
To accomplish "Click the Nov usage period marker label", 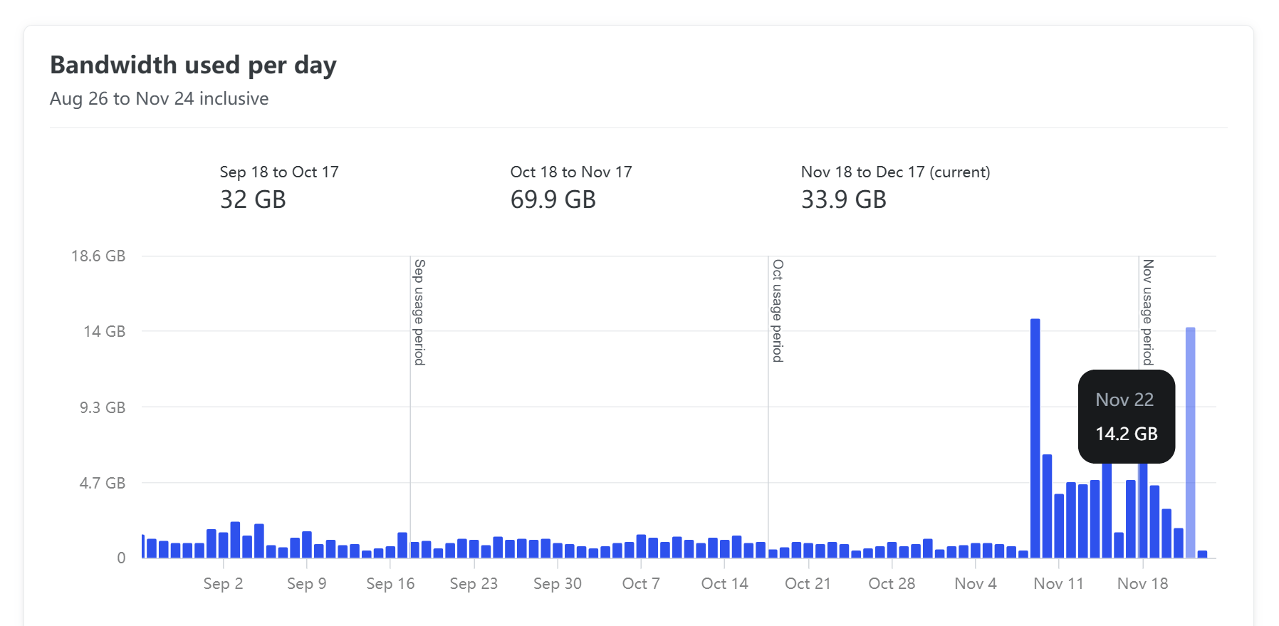I will click(1147, 312).
